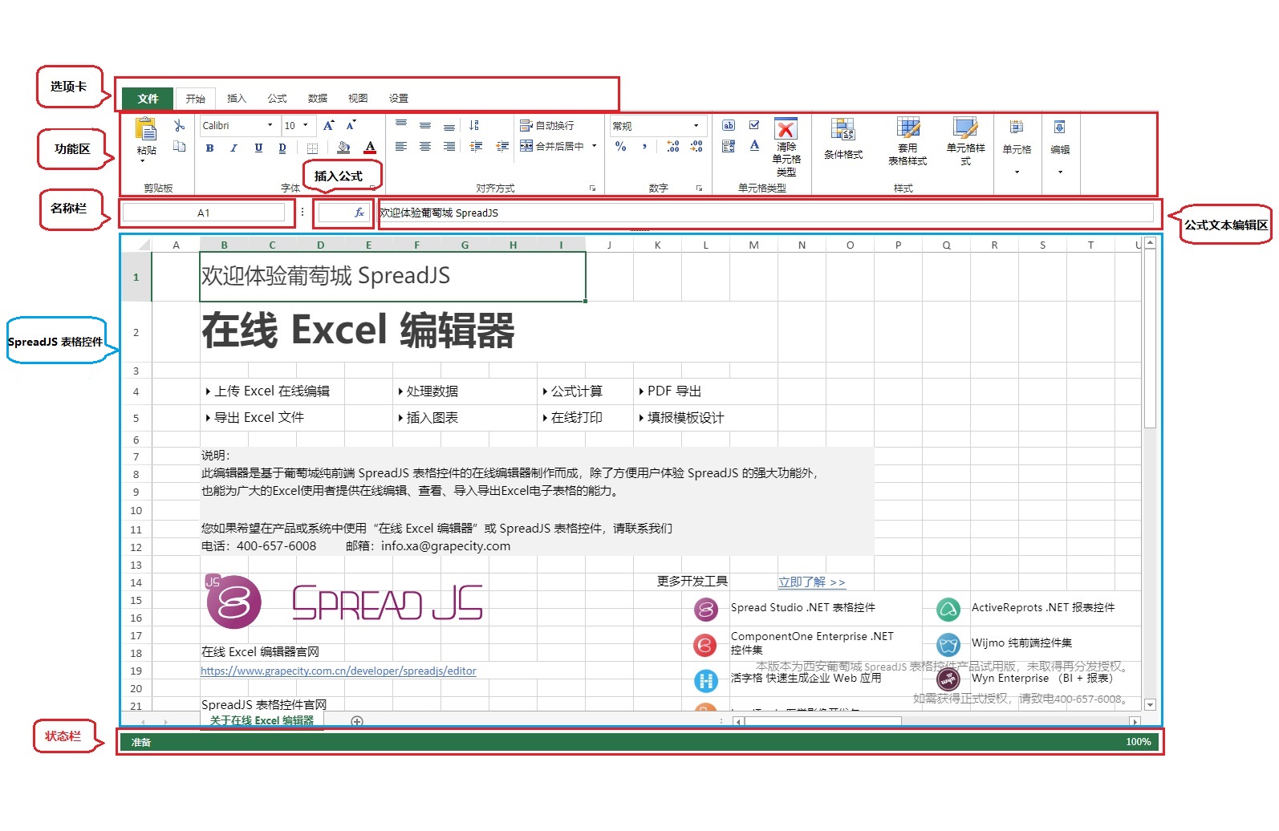Add a new sheet with plus icon
1279x831 pixels.
click(x=357, y=721)
